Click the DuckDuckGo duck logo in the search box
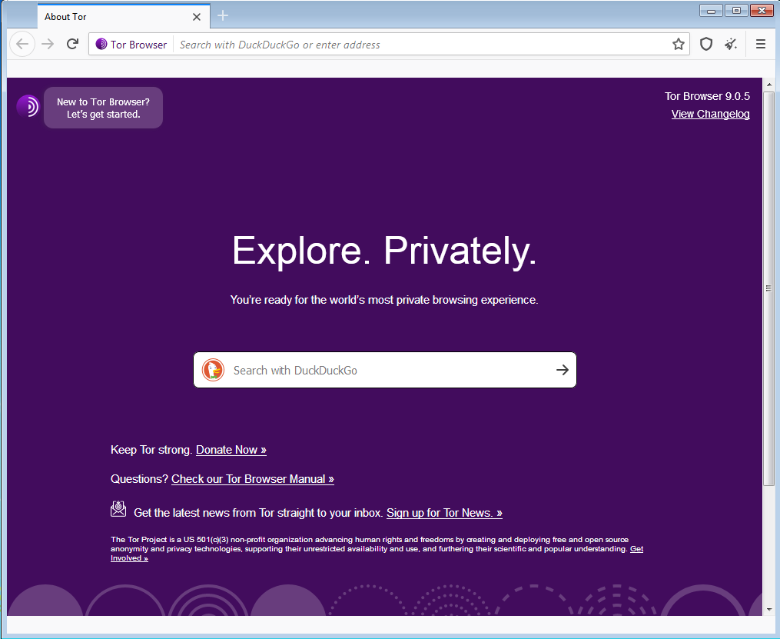Viewport: 780px width, 639px height. point(213,370)
